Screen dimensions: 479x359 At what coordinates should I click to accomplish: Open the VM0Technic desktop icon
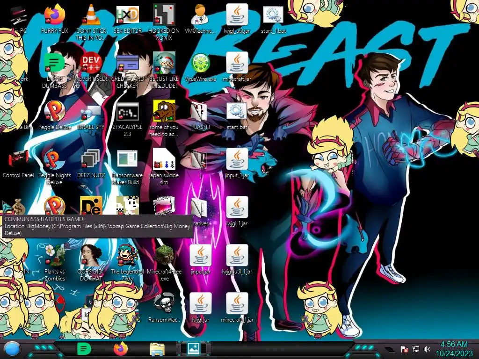(x=200, y=15)
